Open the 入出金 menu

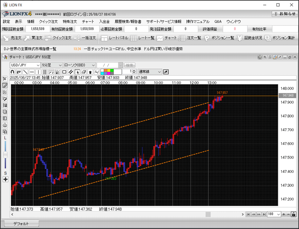point(104,21)
